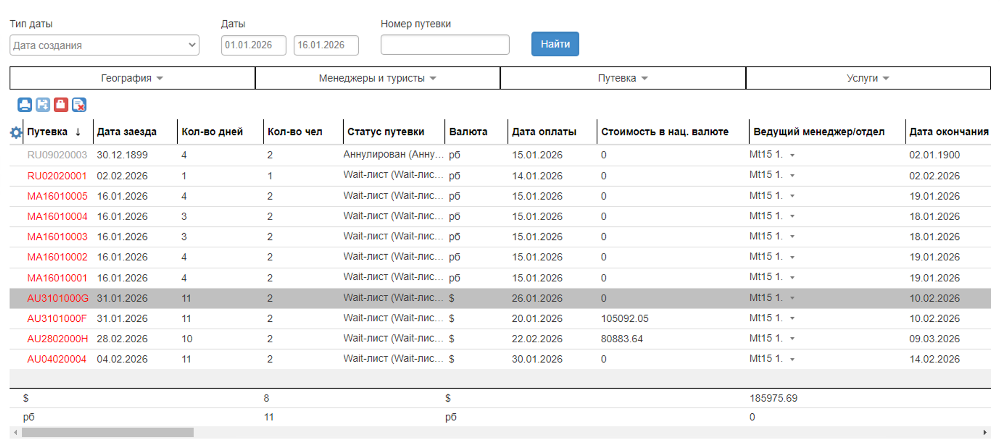This screenshot has width=1002, height=447.
Task: Click the sort arrow beside Путевка header
Action: 78,132
